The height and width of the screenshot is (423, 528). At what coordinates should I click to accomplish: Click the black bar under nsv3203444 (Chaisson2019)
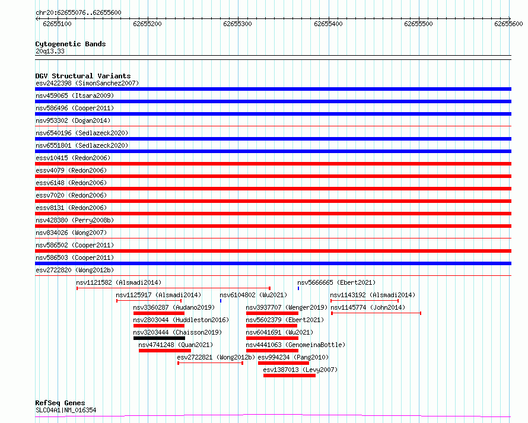[x=159, y=338]
